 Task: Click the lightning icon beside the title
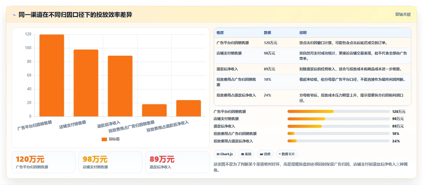(14, 15)
